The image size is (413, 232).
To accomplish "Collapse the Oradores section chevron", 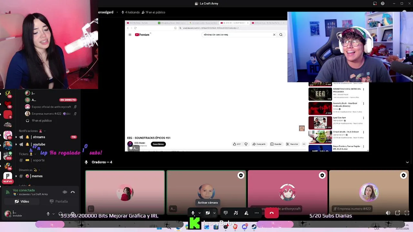I will tap(407, 162).
